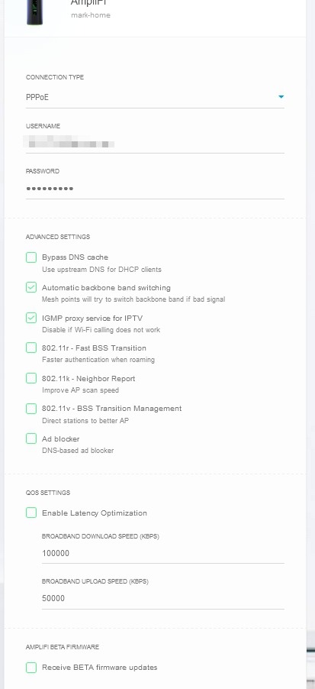Click the IGMP proxy service label
This screenshot has height=689, width=315.
[x=92, y=318]
